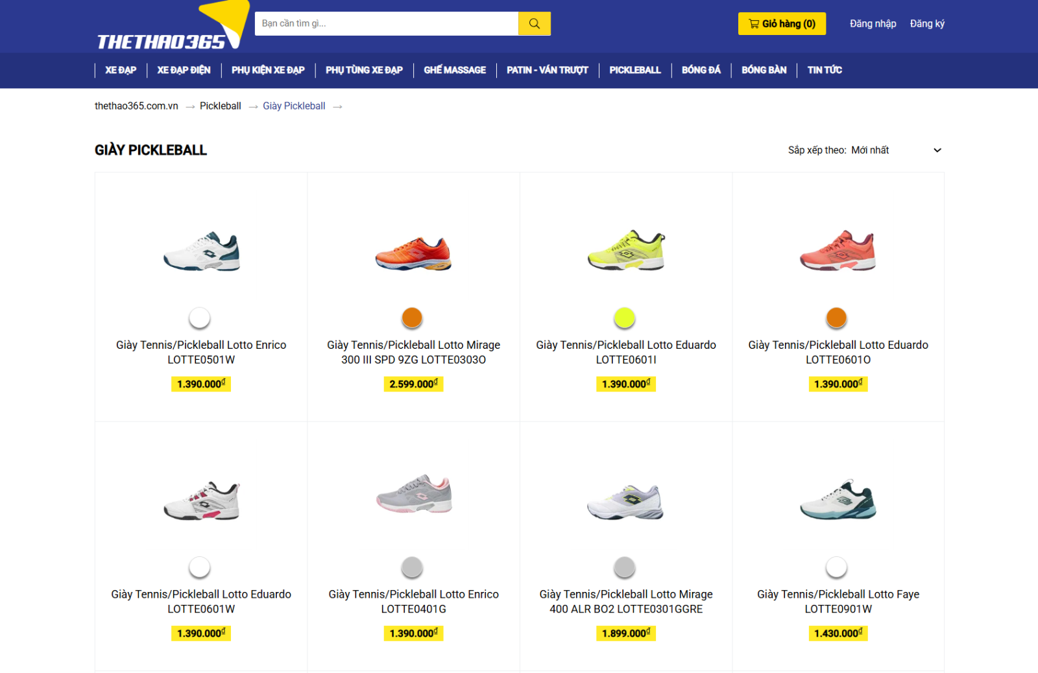The width and height of the screenshot is (1038, 673).
Task: Open the shopping cart (Giỏ hàng)
Action: coord(782,24)
